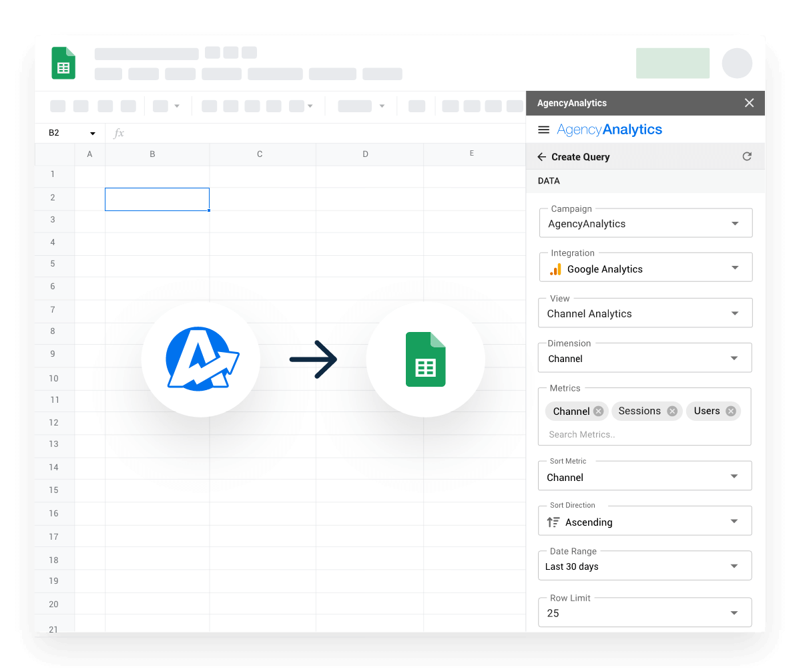Go back using the arrow beside Create Query
Viewport: 801px width, 668px height.
click(541, 157)
